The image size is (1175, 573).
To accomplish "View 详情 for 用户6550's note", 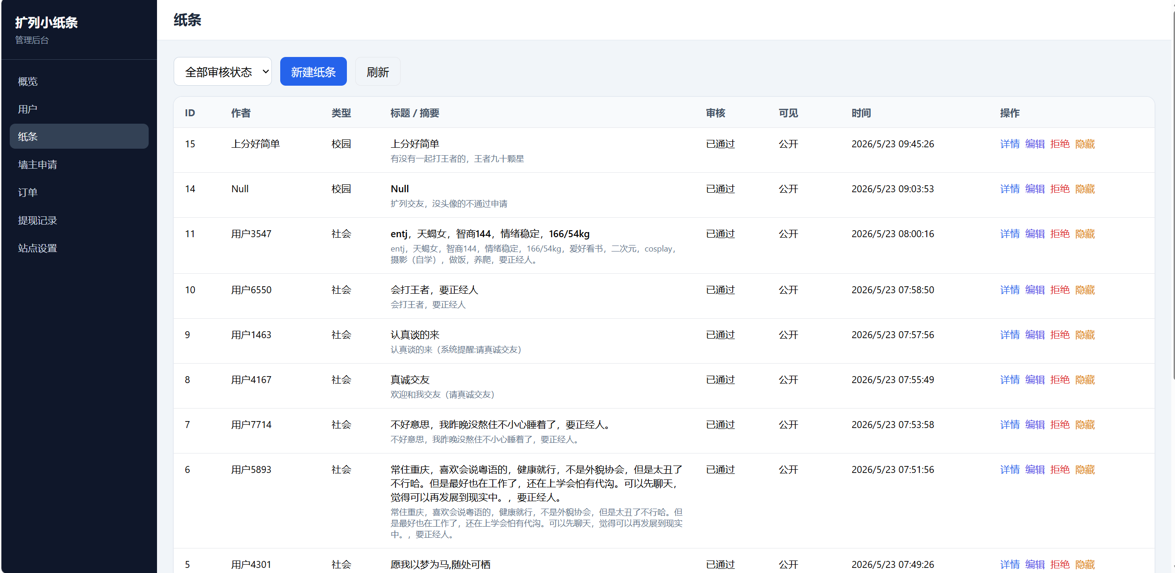I will point(1010,290).
